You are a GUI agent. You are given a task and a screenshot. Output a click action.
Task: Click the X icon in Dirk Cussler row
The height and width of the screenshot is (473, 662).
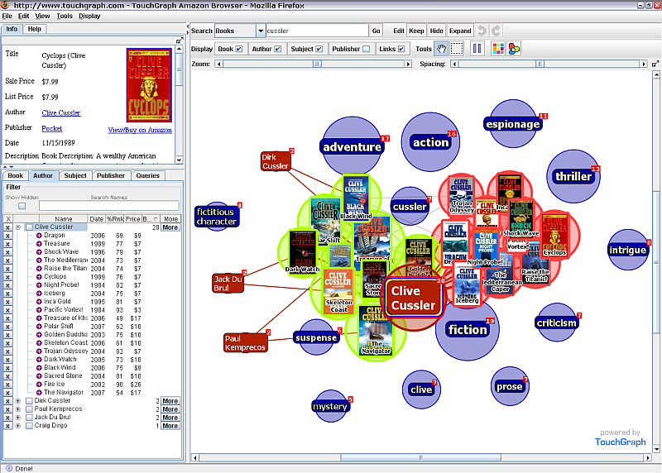point(7,401)
